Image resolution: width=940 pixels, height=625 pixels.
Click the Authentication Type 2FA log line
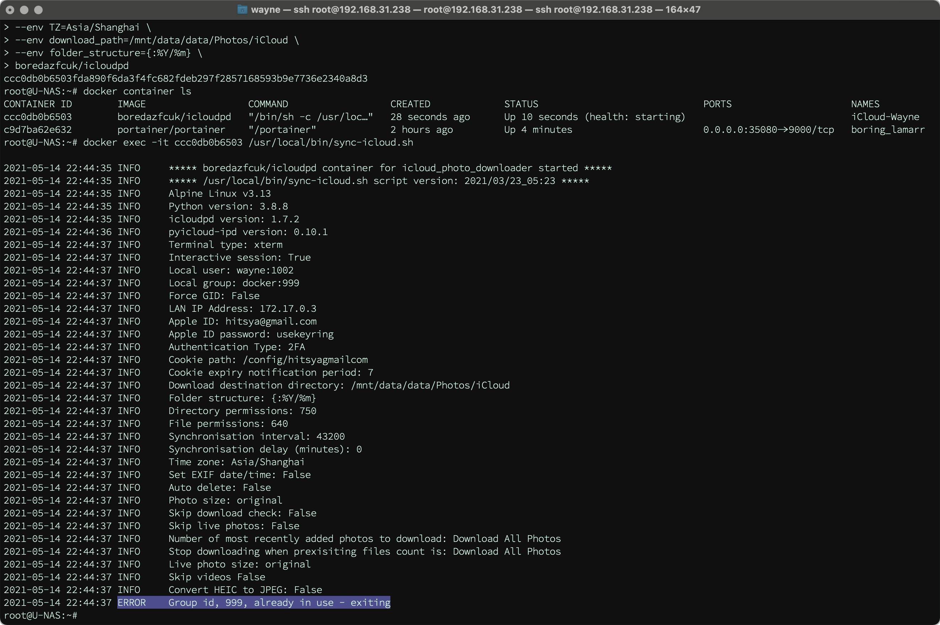[236, 346]
